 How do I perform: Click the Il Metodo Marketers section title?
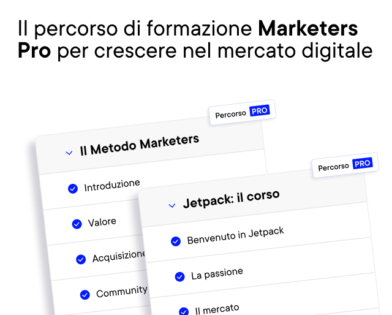pos(139,145)
